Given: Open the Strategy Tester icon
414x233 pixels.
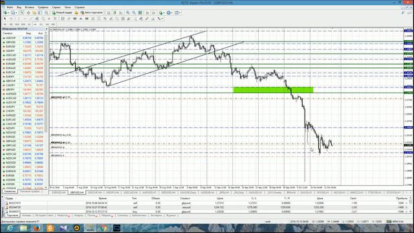Looking at the screenshot, I should point(47,13).
